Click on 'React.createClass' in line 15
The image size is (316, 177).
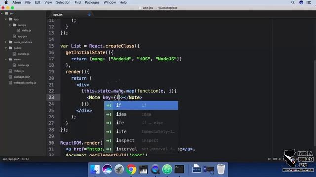112,46
